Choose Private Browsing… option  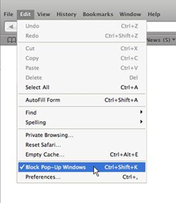(82, 135)
